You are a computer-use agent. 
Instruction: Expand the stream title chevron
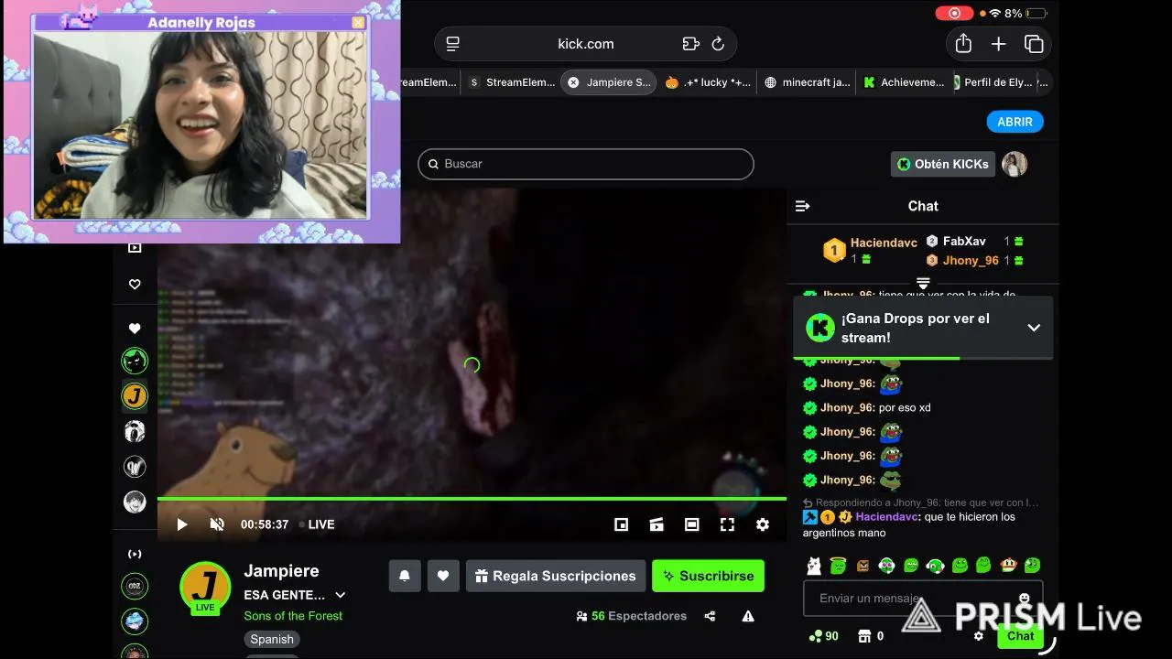point(341,595)
